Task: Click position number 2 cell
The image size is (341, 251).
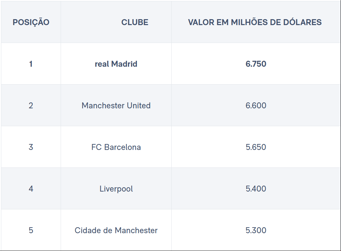Action: (31, 105)
